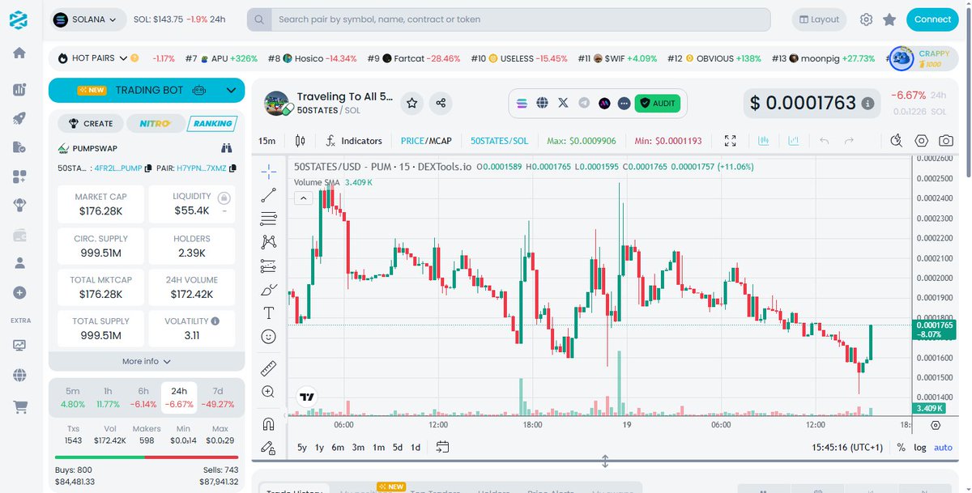Click the RANKING button

click(x=211, y=124)
